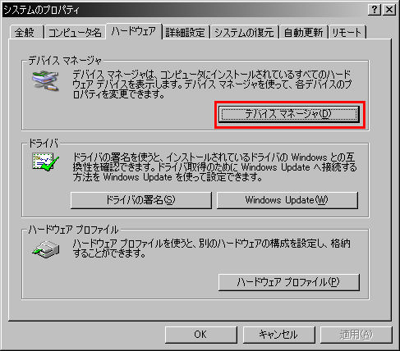Close the system properties dialog
Screen dimensions: 400x351
pyautogui.click(x=389, y=10)
